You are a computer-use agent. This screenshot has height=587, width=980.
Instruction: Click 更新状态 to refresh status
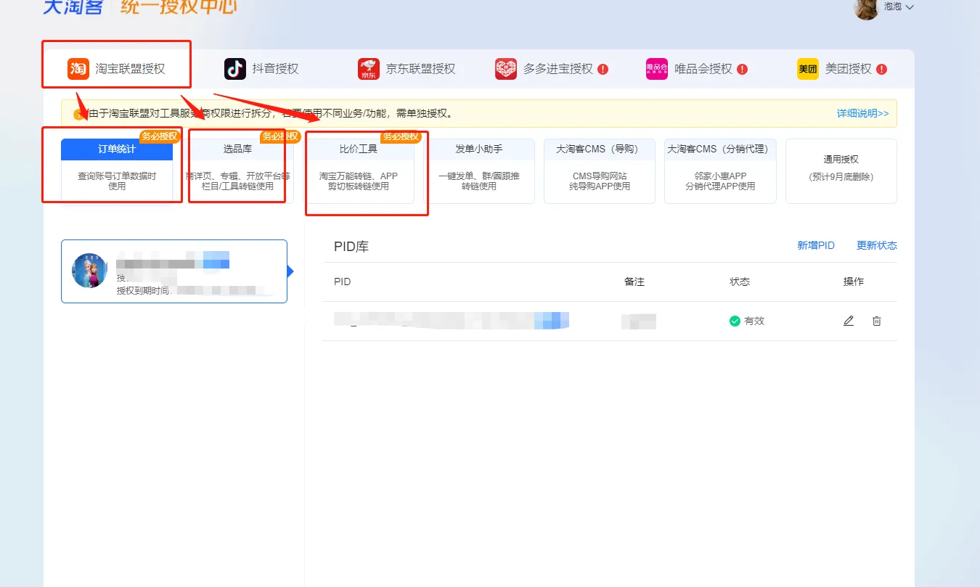[x=876, y=246]
